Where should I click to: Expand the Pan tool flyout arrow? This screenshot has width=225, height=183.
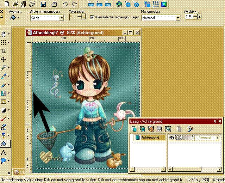(x=8, y=34)
